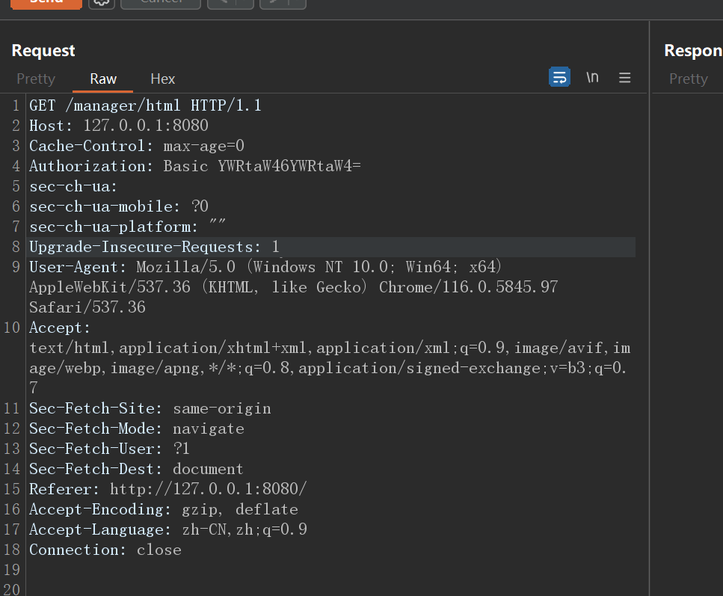Click the GET /manager/html request line
This screenshot has width=723, height=596.
[x=145, y=105]
